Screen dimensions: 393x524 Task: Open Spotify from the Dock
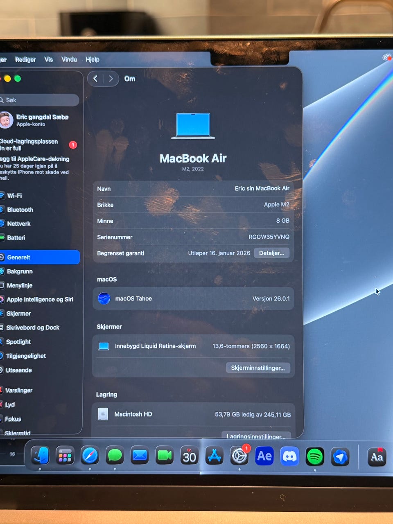click(314, 456)
